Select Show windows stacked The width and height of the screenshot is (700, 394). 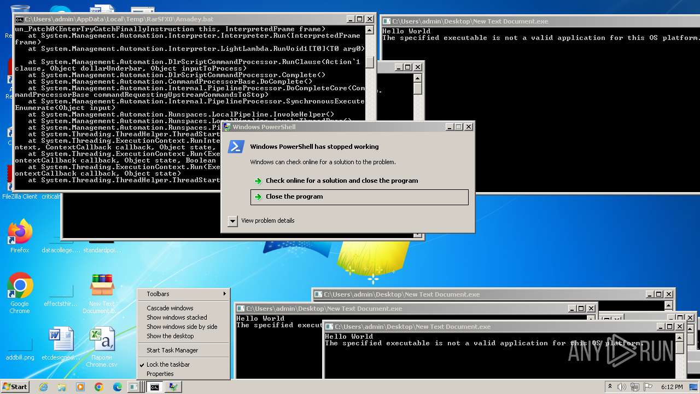[184, 317]
